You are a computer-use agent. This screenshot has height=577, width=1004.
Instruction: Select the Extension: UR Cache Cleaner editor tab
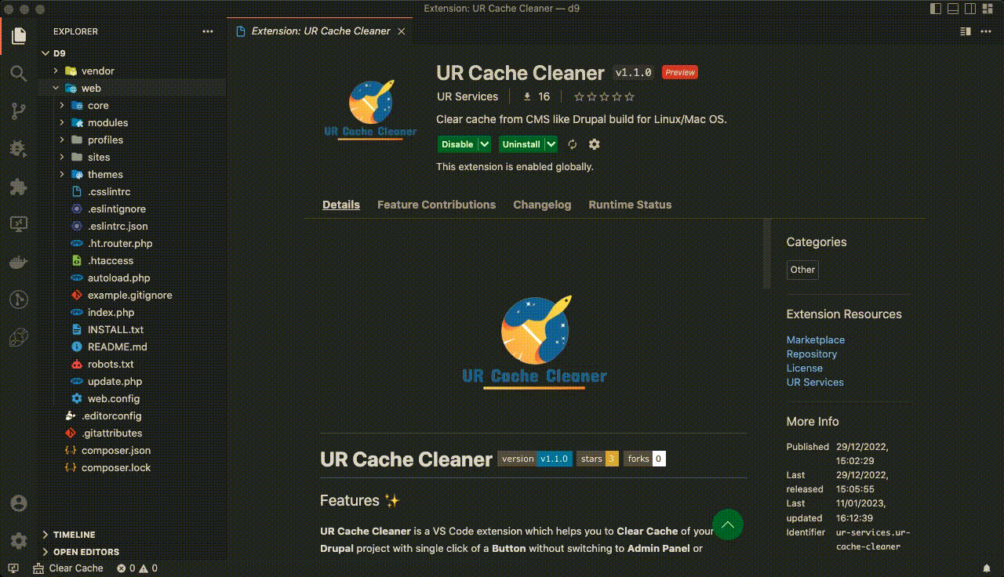pos(320,31)
